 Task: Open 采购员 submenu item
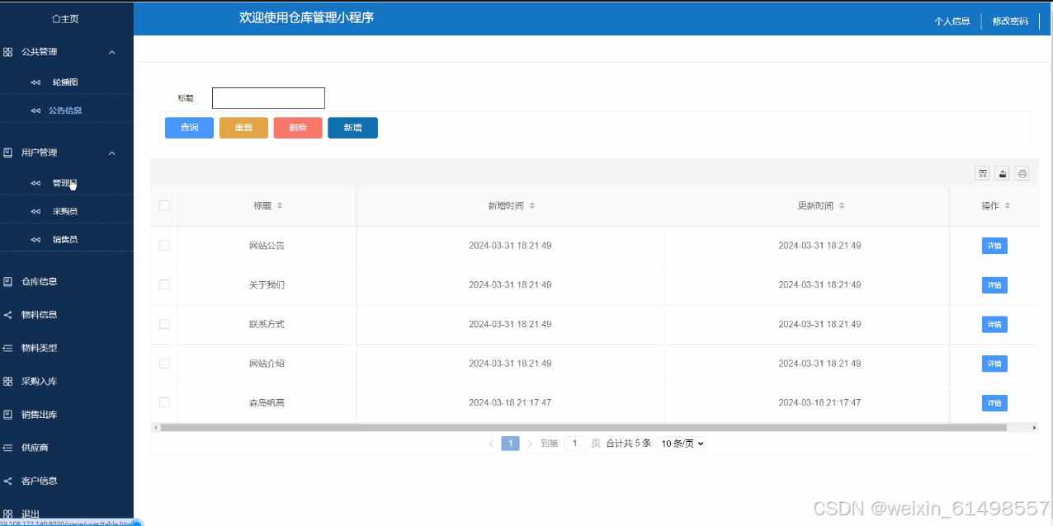[x=65, y=211]
